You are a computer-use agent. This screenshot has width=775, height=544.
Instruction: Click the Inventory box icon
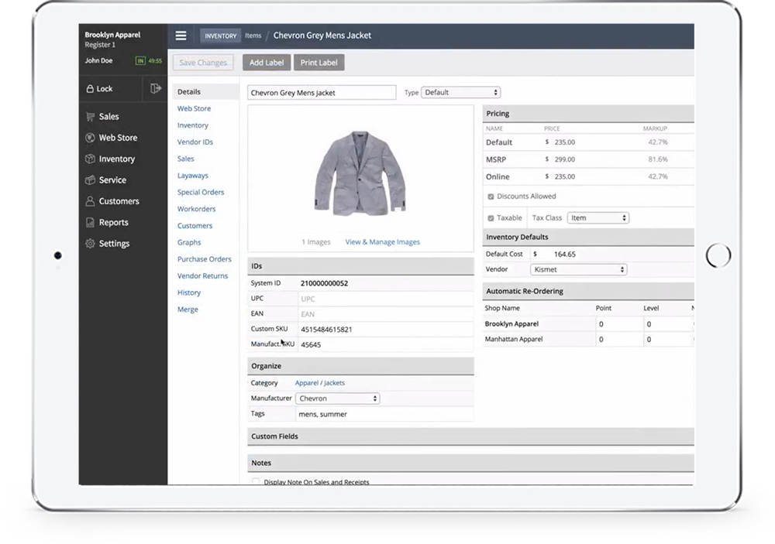coord(90,159)
